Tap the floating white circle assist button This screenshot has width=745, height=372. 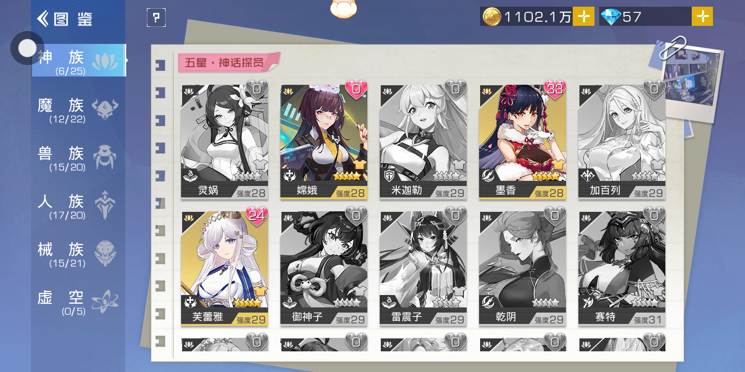27,48
